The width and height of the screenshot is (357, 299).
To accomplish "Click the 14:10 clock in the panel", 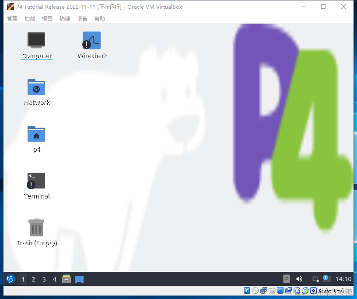I will click(343, 279).
